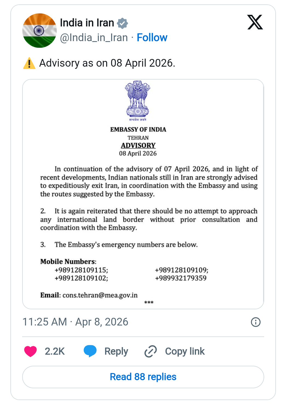Click the chain link copy icon
The height and width of the screenshot is (408, 291).
[x=150, y=351]
